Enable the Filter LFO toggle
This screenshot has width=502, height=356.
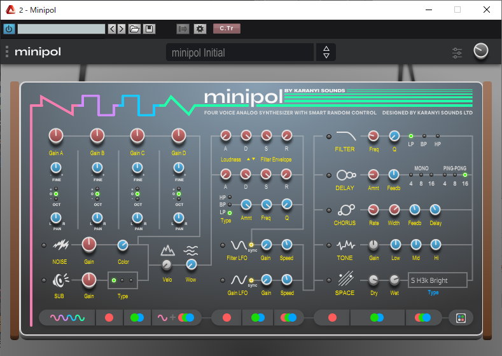coord(223,245)
